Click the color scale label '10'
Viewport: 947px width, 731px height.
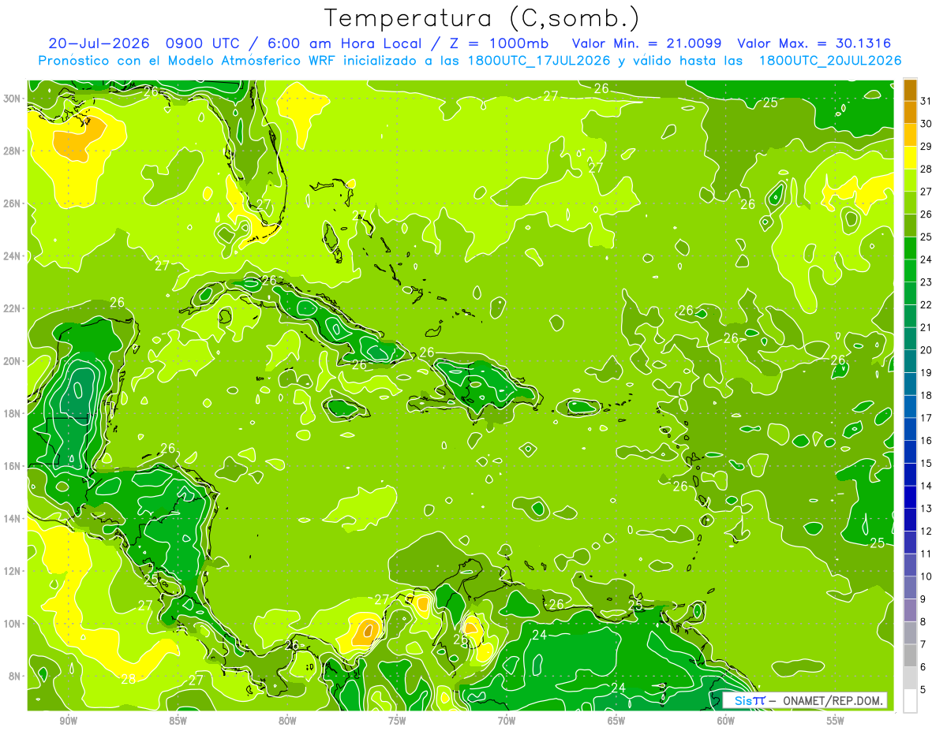coord(926,576)
